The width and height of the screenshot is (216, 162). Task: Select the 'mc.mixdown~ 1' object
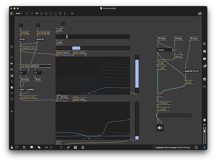(x=164, y=103)
